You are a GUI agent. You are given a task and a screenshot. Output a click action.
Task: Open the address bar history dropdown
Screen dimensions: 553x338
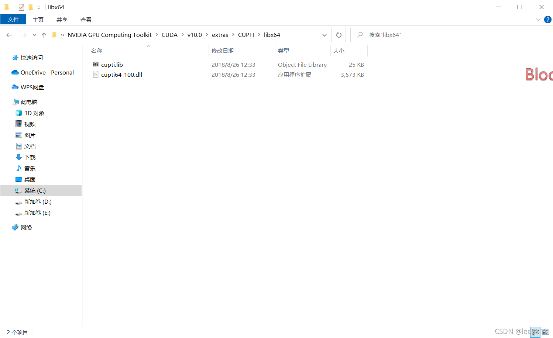click(324, 35)
